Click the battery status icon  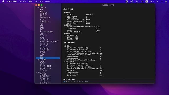(152, 1)
